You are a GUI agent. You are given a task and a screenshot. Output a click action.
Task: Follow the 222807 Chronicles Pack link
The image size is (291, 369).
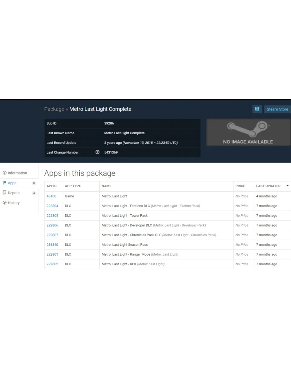(x=52, y=235)
